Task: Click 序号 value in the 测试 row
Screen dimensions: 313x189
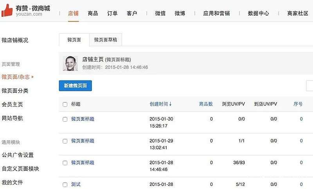Action: [301, 184]
